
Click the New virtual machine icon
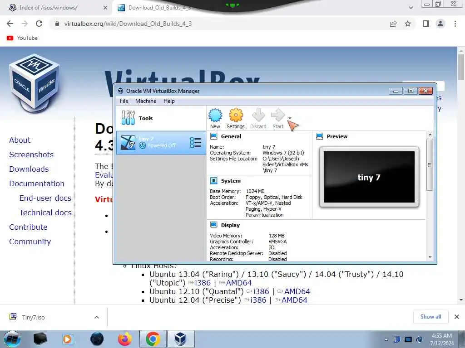(215, 118)
